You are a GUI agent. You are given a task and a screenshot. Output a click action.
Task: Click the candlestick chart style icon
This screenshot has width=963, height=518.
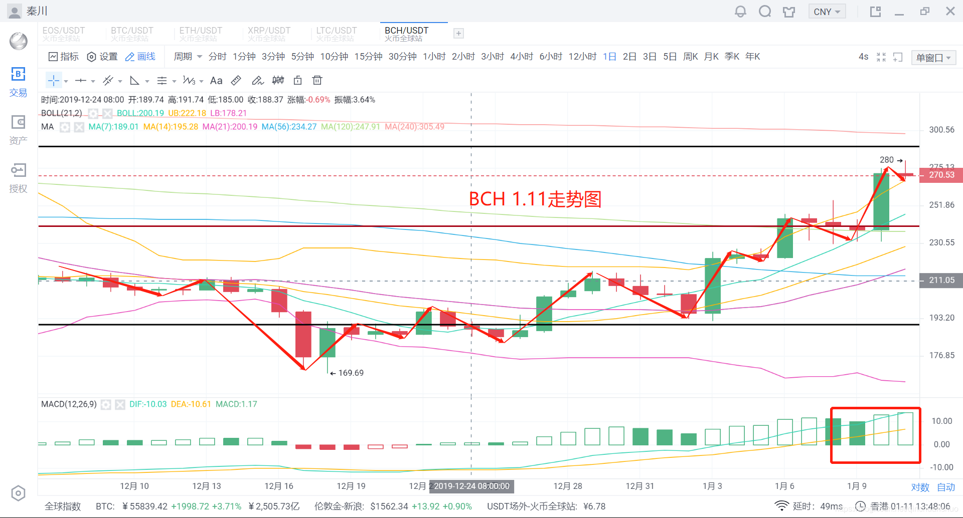pos(278,81)
